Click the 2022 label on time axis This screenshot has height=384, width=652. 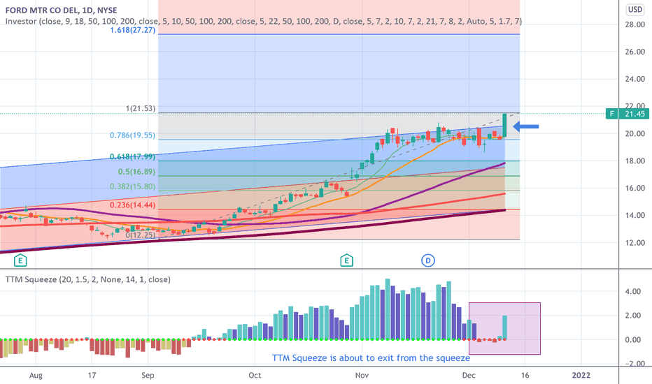tap(581, 376)
